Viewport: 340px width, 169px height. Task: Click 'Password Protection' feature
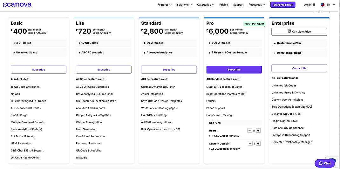89,144
